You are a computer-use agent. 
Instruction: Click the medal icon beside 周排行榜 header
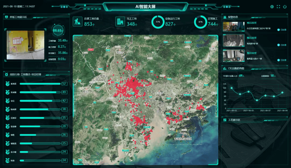[7, 74]
